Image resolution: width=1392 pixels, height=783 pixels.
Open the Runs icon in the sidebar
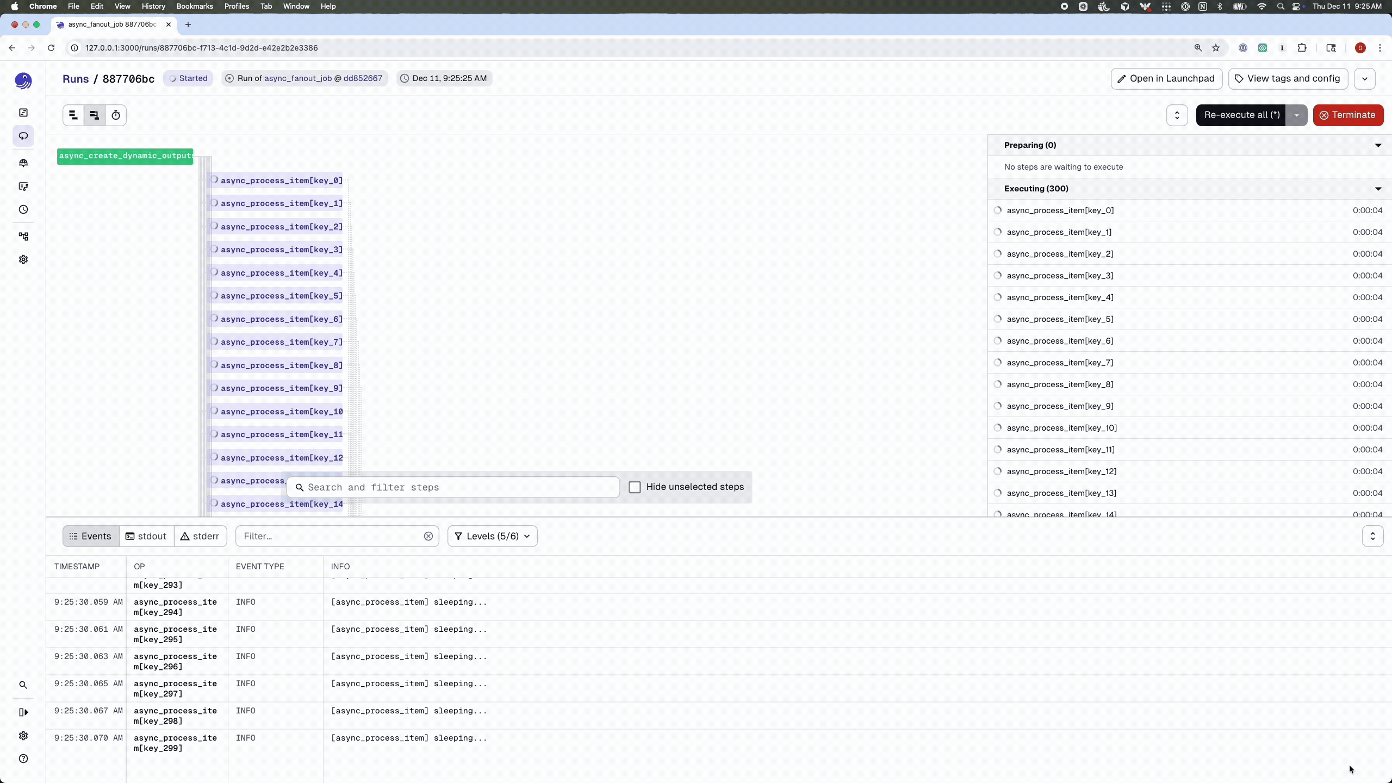(x=23, y=136)
